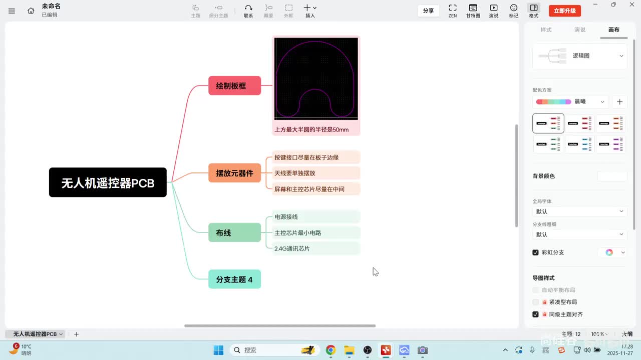Click the canvas horizontal scrollbar
Image resolution: width=641 pixels, height=360 pixels.
(280, 326)
